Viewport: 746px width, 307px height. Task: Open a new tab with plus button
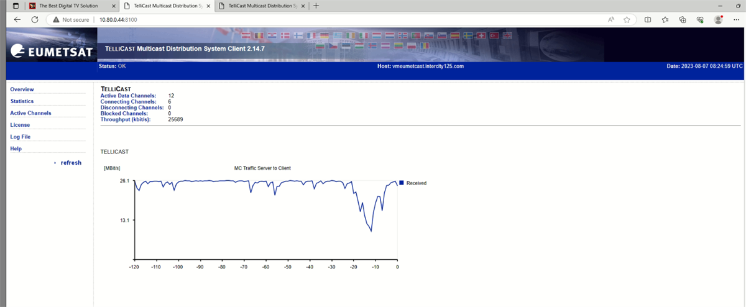click(316, 6)
